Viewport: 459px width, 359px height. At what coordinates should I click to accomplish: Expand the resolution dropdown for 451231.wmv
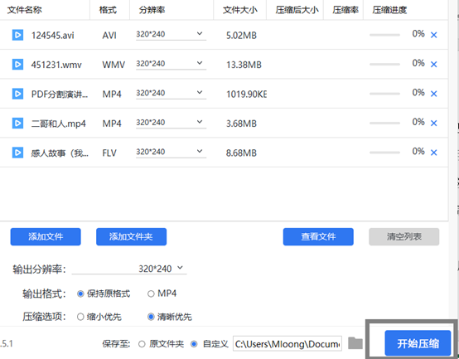pyautogui.click(x=171, y=64)
